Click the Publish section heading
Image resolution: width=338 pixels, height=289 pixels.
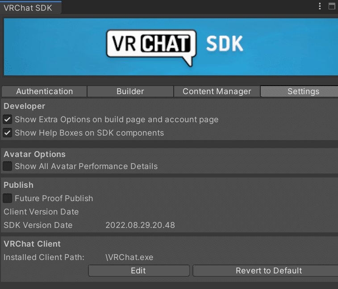pyautogui.click(x=19, y=185)
